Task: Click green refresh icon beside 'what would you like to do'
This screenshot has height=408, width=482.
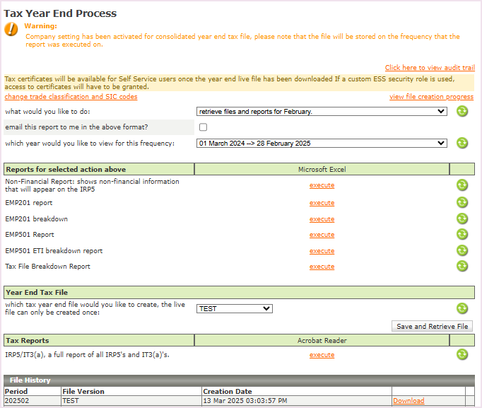Action: coord(462,111)
